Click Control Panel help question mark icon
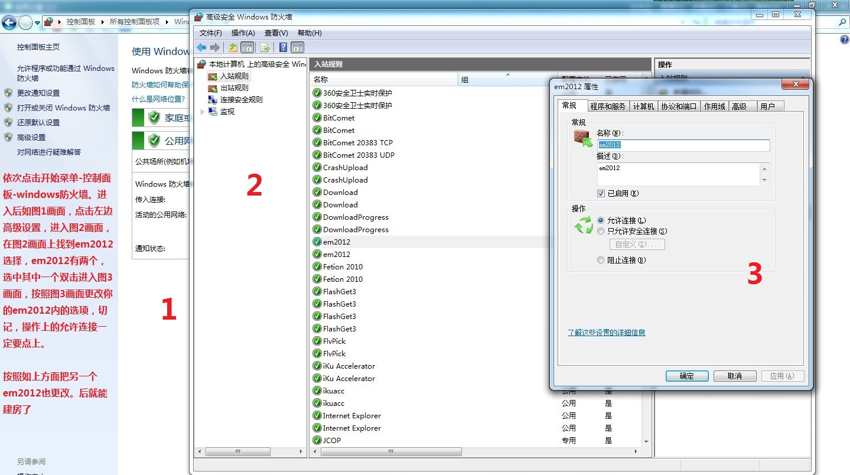The image size is (850, 475). (844, 40)
